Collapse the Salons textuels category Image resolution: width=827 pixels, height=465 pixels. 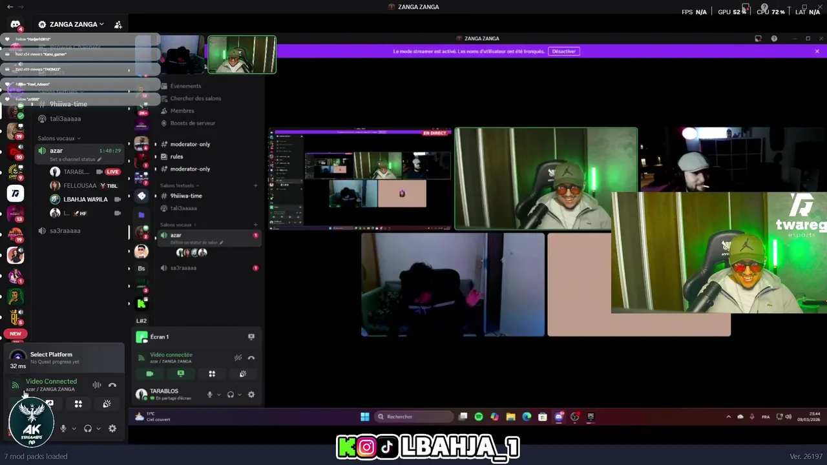pos(179,185)
